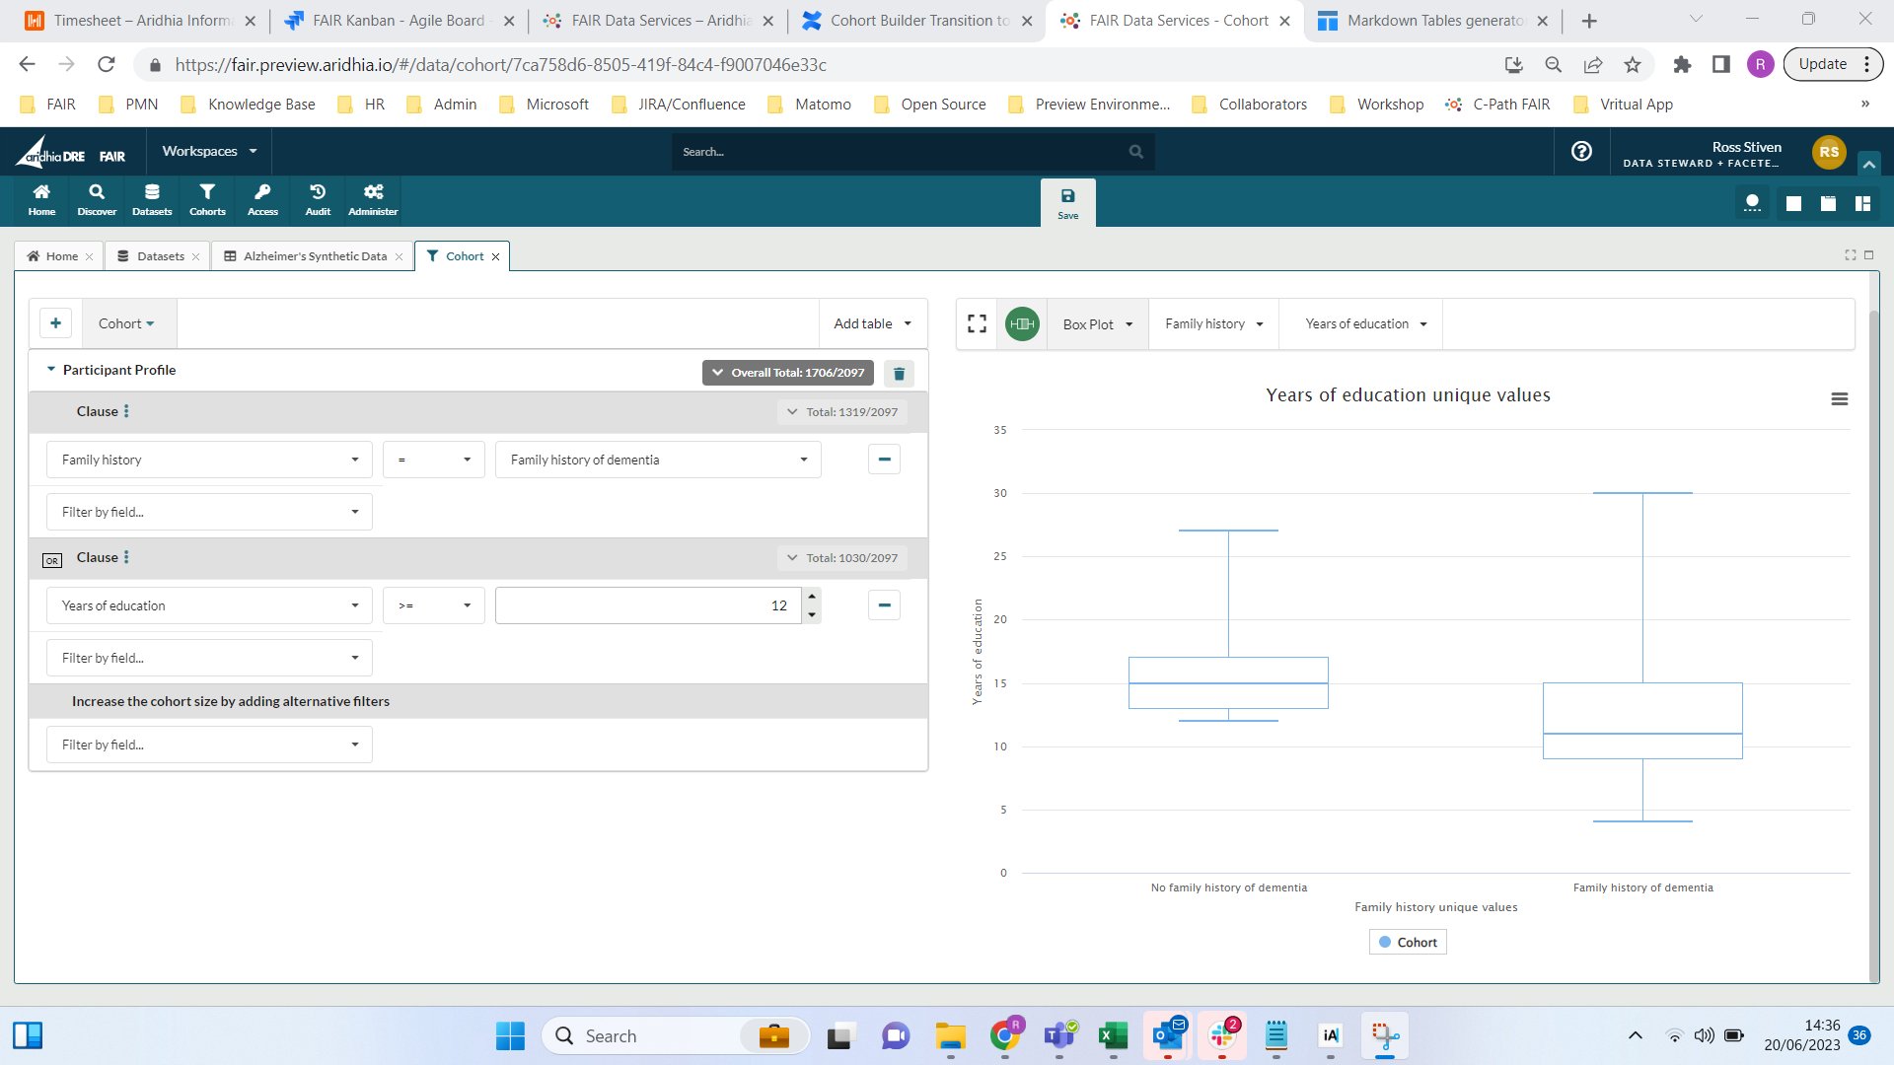Expand chart to fullscreen icon

(977, 324)
